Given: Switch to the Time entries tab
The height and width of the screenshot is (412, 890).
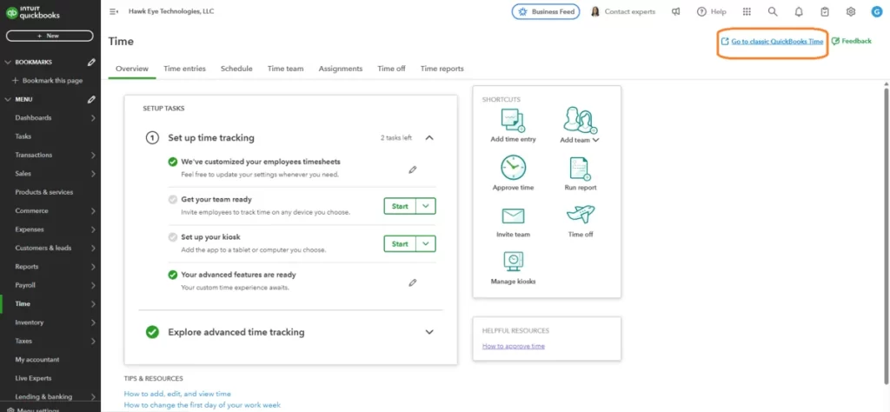Looking at the screenshot, I should pyautogui.click(x=184, y=69).
